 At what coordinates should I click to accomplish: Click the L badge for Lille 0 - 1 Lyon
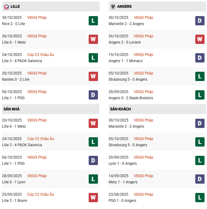click(x=93, y=179)
